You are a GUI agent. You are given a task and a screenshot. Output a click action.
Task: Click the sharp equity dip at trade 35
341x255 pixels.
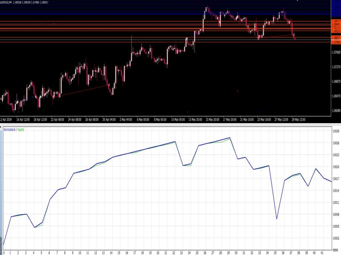click(x=276, y=219)
